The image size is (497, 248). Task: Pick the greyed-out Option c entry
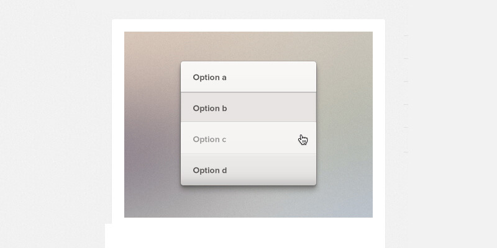[248, 138]
